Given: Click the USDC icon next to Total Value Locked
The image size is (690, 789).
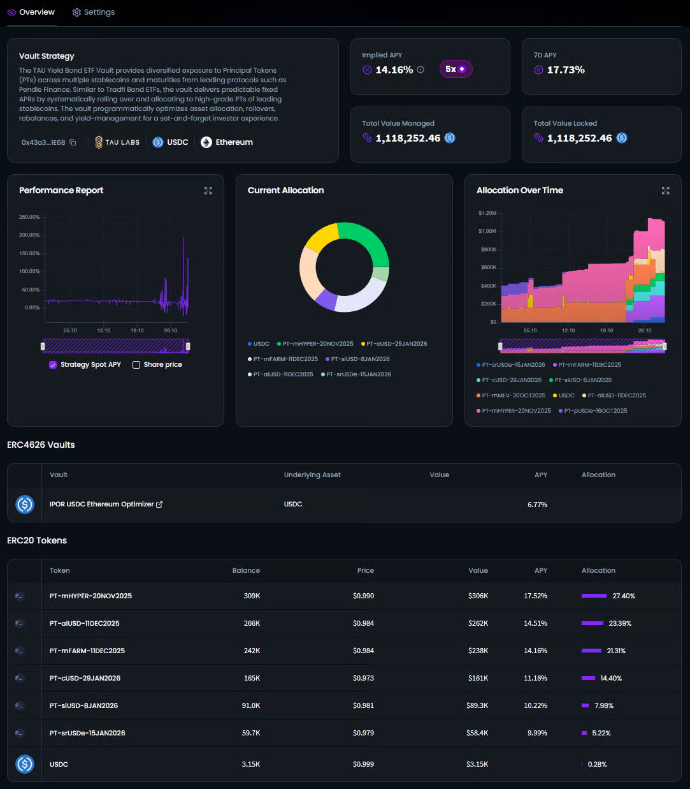Looking at the screenshot, I should pos(622,138).
